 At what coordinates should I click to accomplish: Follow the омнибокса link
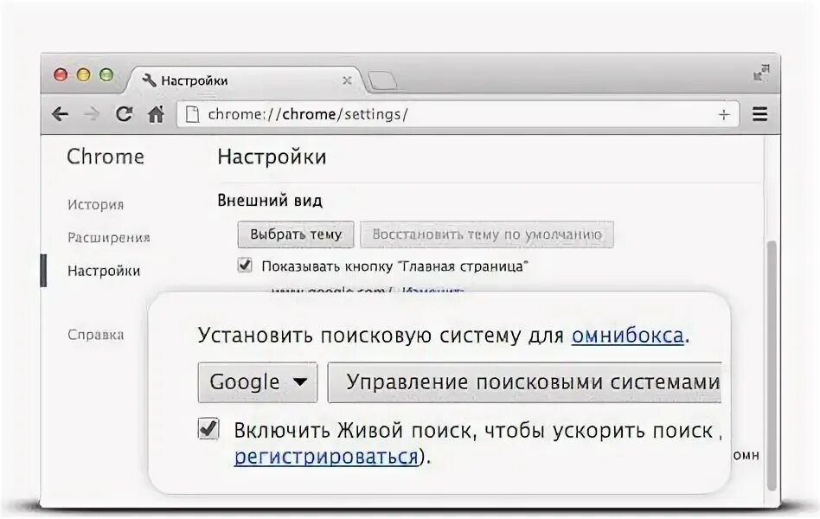pyautogui.click(x=628, y=336)
